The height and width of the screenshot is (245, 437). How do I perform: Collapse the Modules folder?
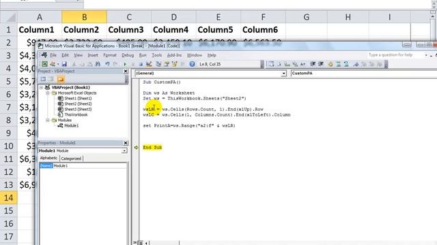48,120
